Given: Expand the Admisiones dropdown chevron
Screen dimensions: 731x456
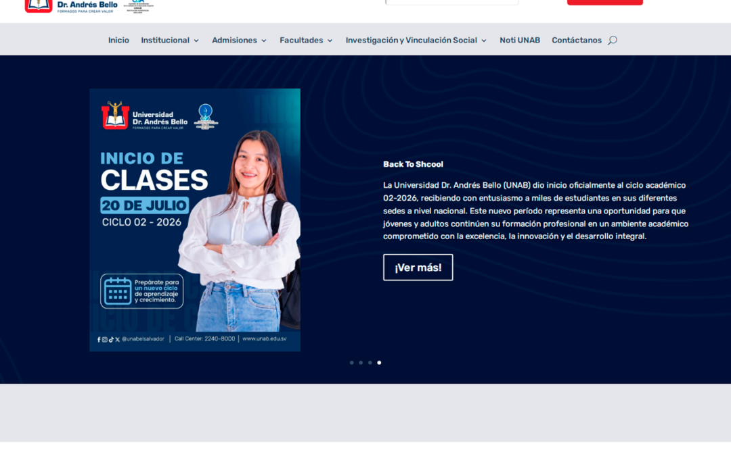Looking at the screenshot, I should point(264,41).
